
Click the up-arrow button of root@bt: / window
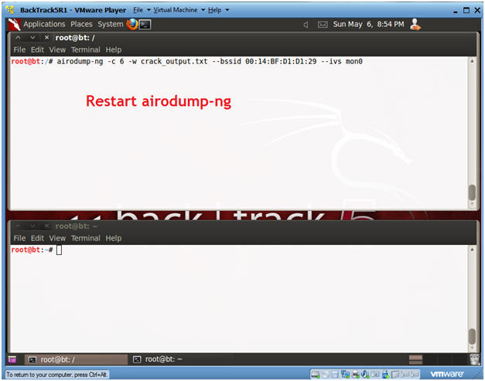pos(18,38)
